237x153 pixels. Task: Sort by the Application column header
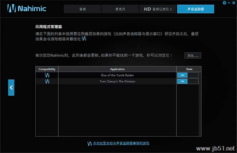pyautogui.click(x=117, y=69)
